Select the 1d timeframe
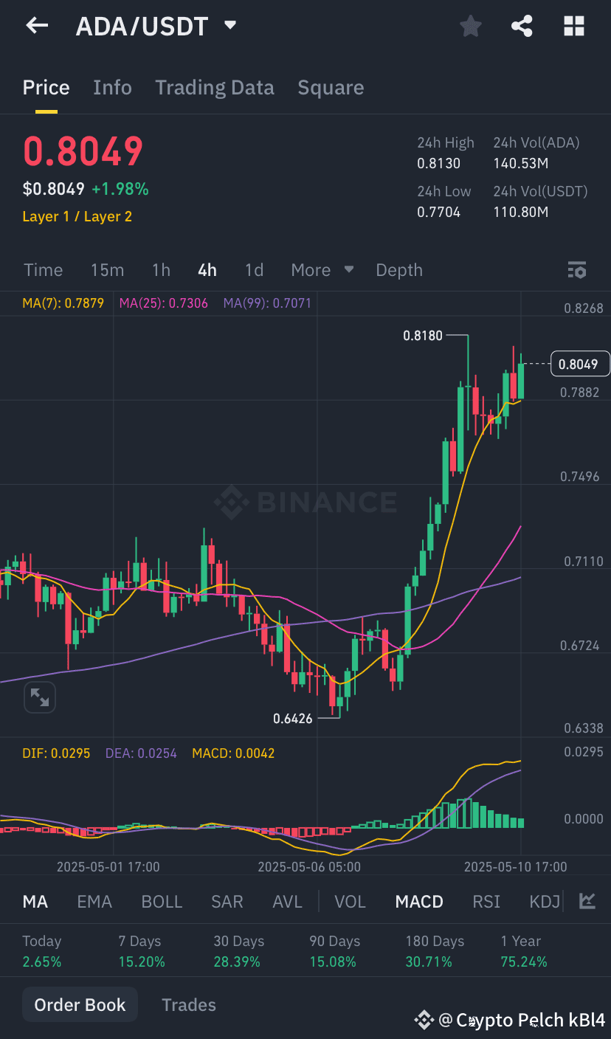611x1039 pixels. point(254,270)
